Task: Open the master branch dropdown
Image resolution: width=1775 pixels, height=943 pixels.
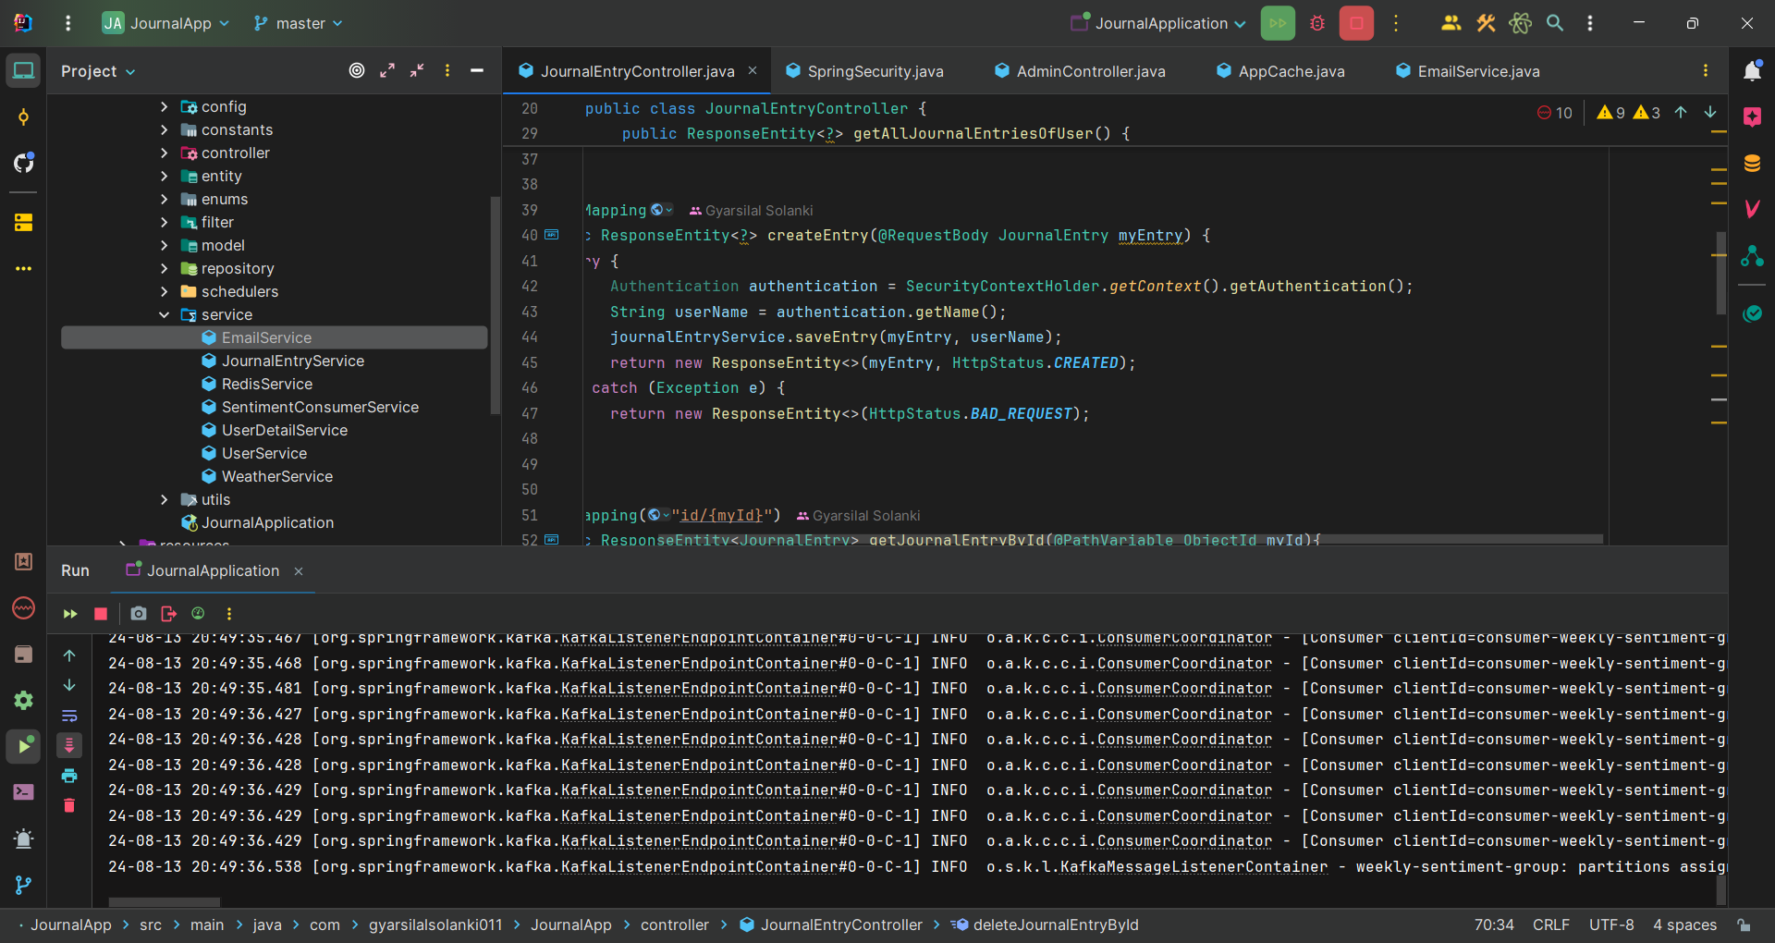Action: coord(299,23)
